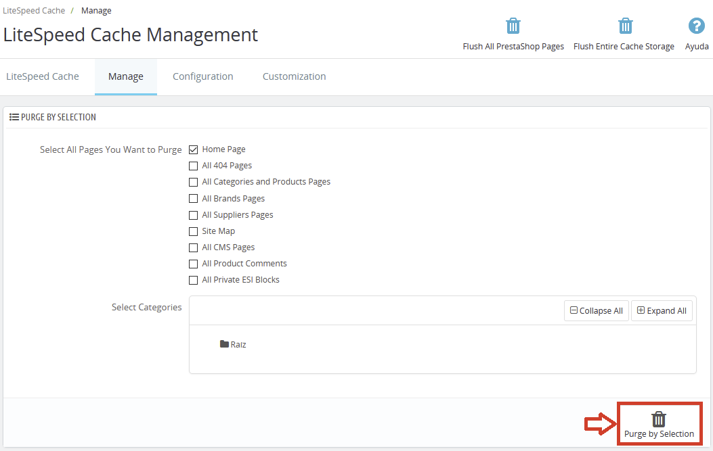713x451 pixels.
Task: Click the Raiz folder icon
Action: [x=224, y=344]
